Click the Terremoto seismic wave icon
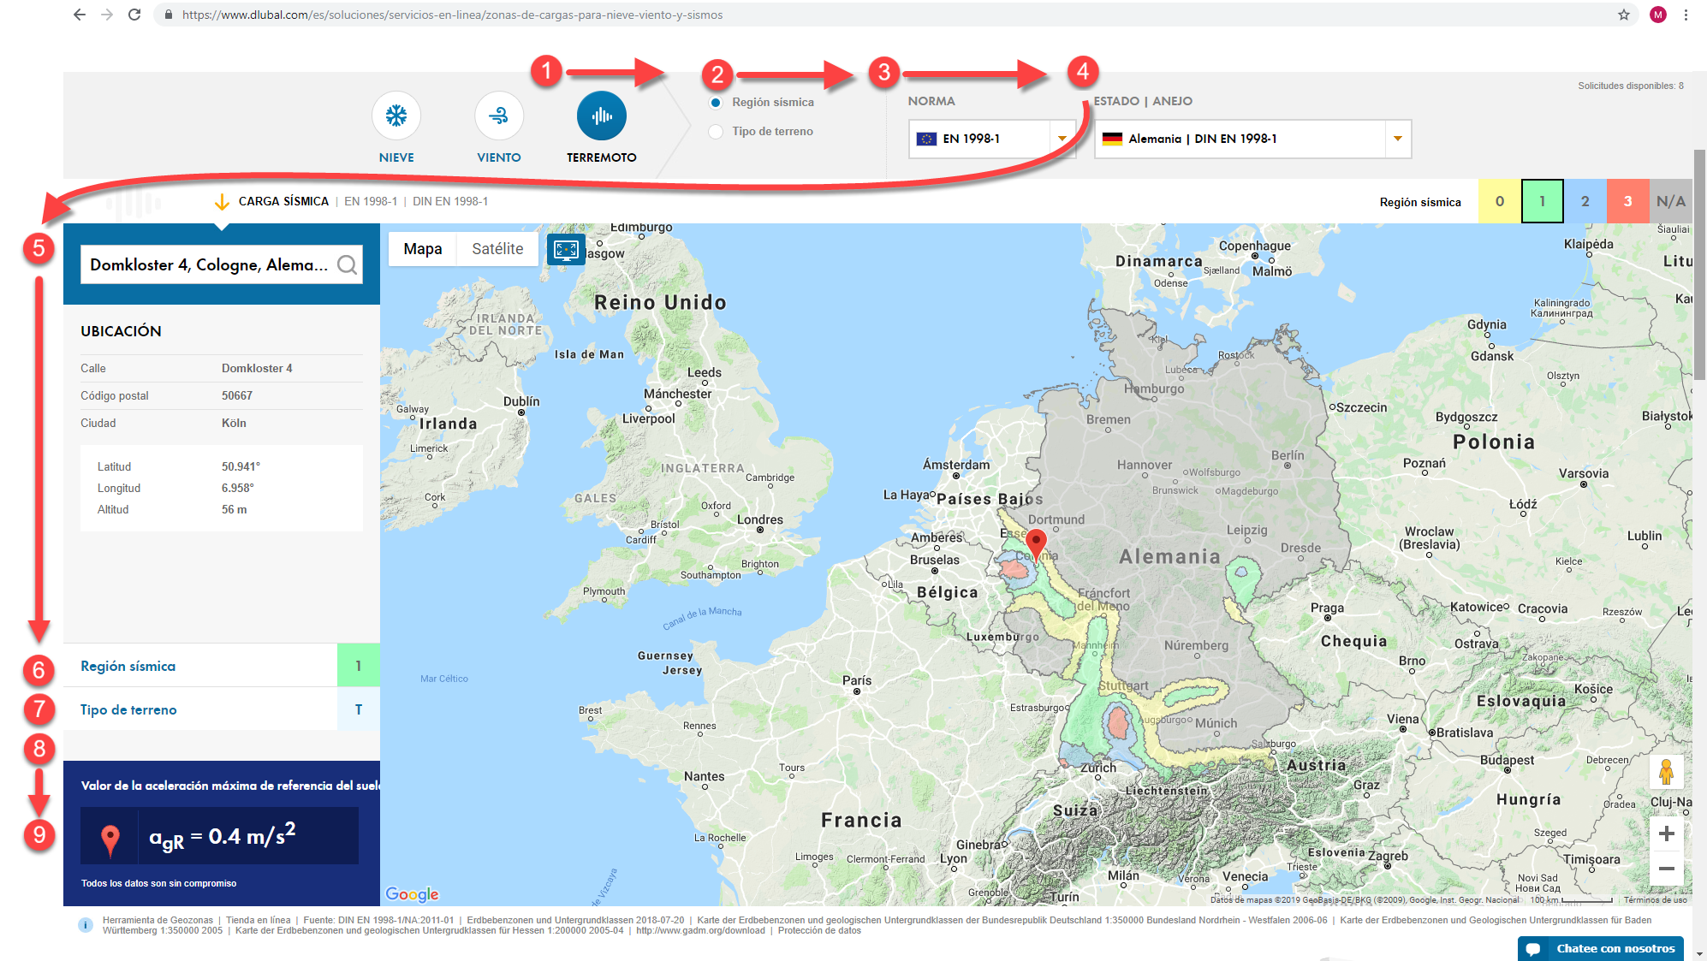Screen dimensions: 1707x961 (x=601, y=116)
